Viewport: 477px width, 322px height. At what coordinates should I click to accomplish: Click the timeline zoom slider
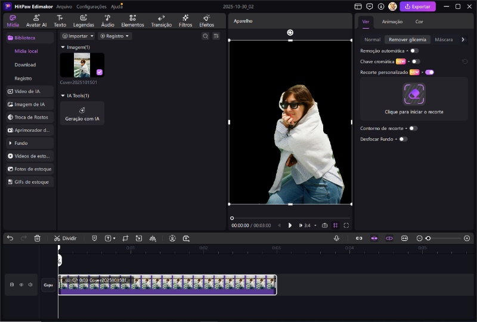pyautogui.click(x=428, y=238)
